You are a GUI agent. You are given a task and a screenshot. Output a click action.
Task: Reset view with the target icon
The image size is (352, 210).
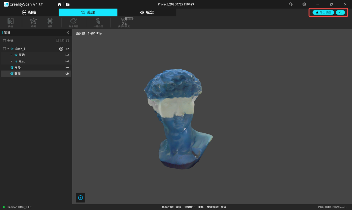(81, 198)
